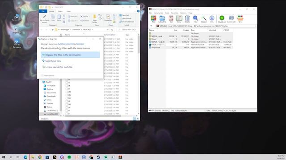Image resolution: width=286 pixels, height=160 pixels.
Task: Open the Delete dropdown in Explorer ribbon
Action: 89,16
